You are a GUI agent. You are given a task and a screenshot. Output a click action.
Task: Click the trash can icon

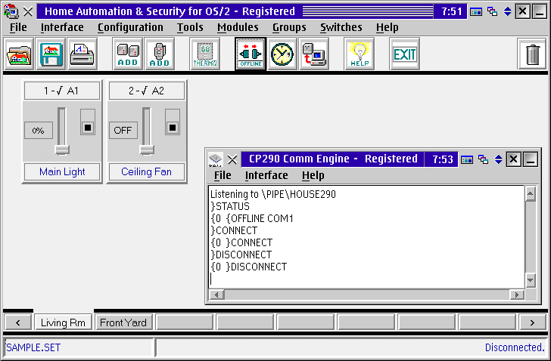click(533, 54)
